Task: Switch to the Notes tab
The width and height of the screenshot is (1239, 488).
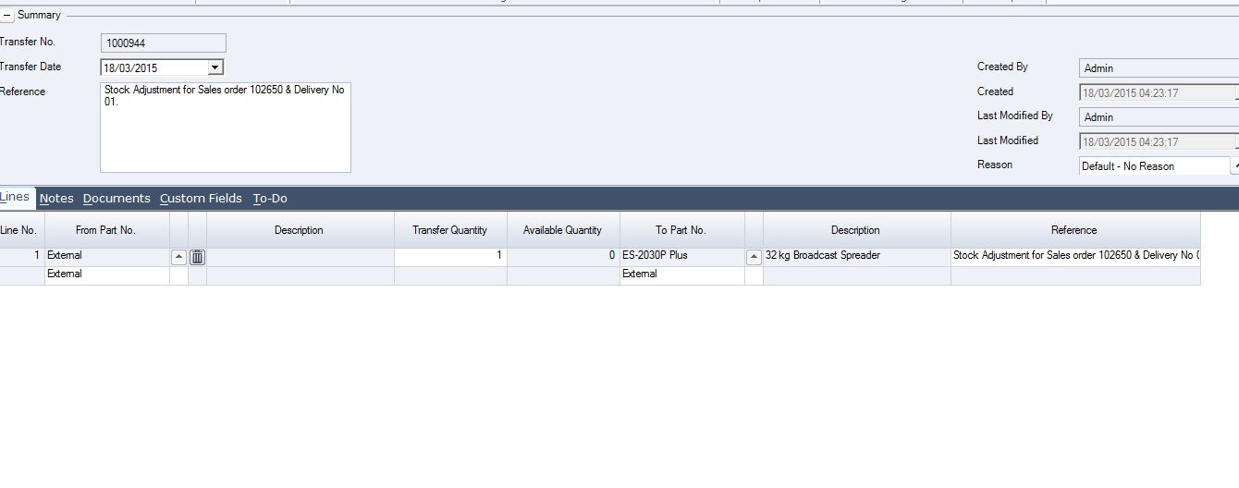Action: (56, 198)
